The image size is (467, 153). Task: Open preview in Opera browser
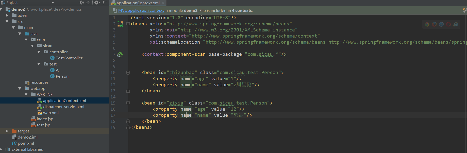tap(448, 24)
